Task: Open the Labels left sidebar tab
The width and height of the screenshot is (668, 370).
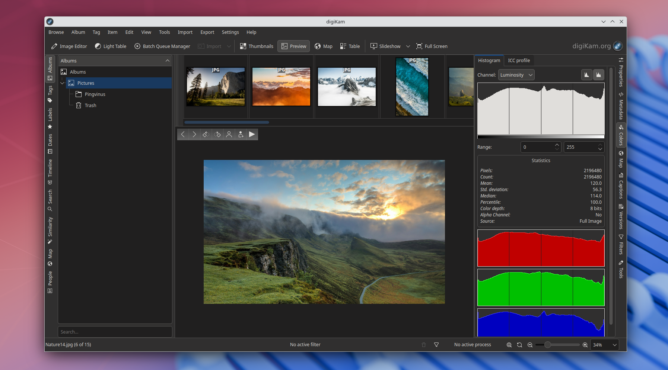Action: tap(50, 118)
